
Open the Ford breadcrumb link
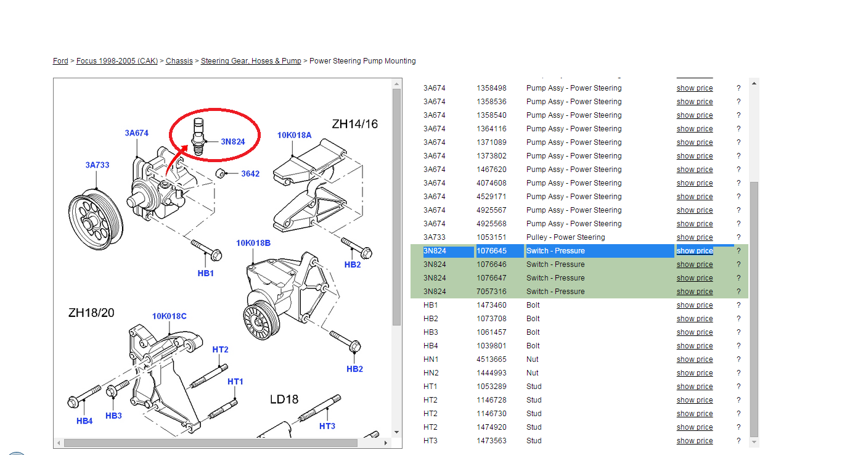[x=60, y=61]
